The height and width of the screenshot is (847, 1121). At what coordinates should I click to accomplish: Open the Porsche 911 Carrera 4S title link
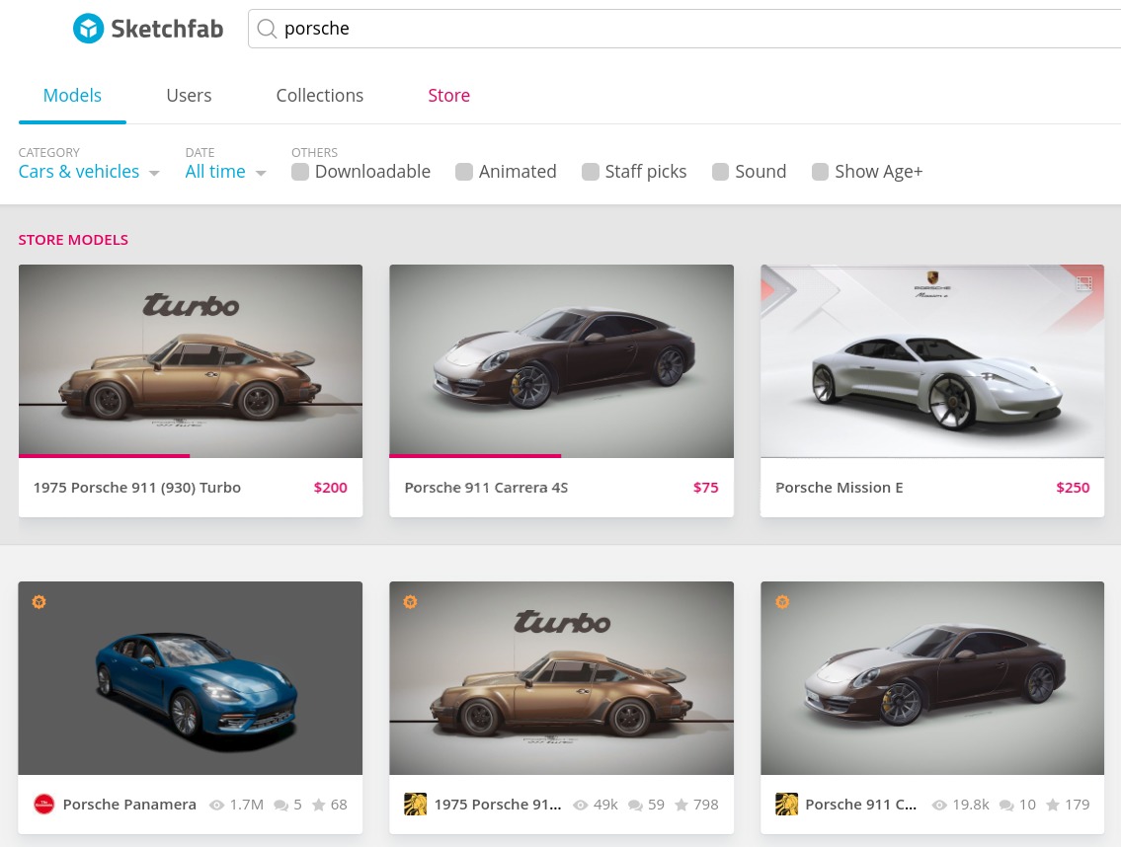click(x=486, y=488)
